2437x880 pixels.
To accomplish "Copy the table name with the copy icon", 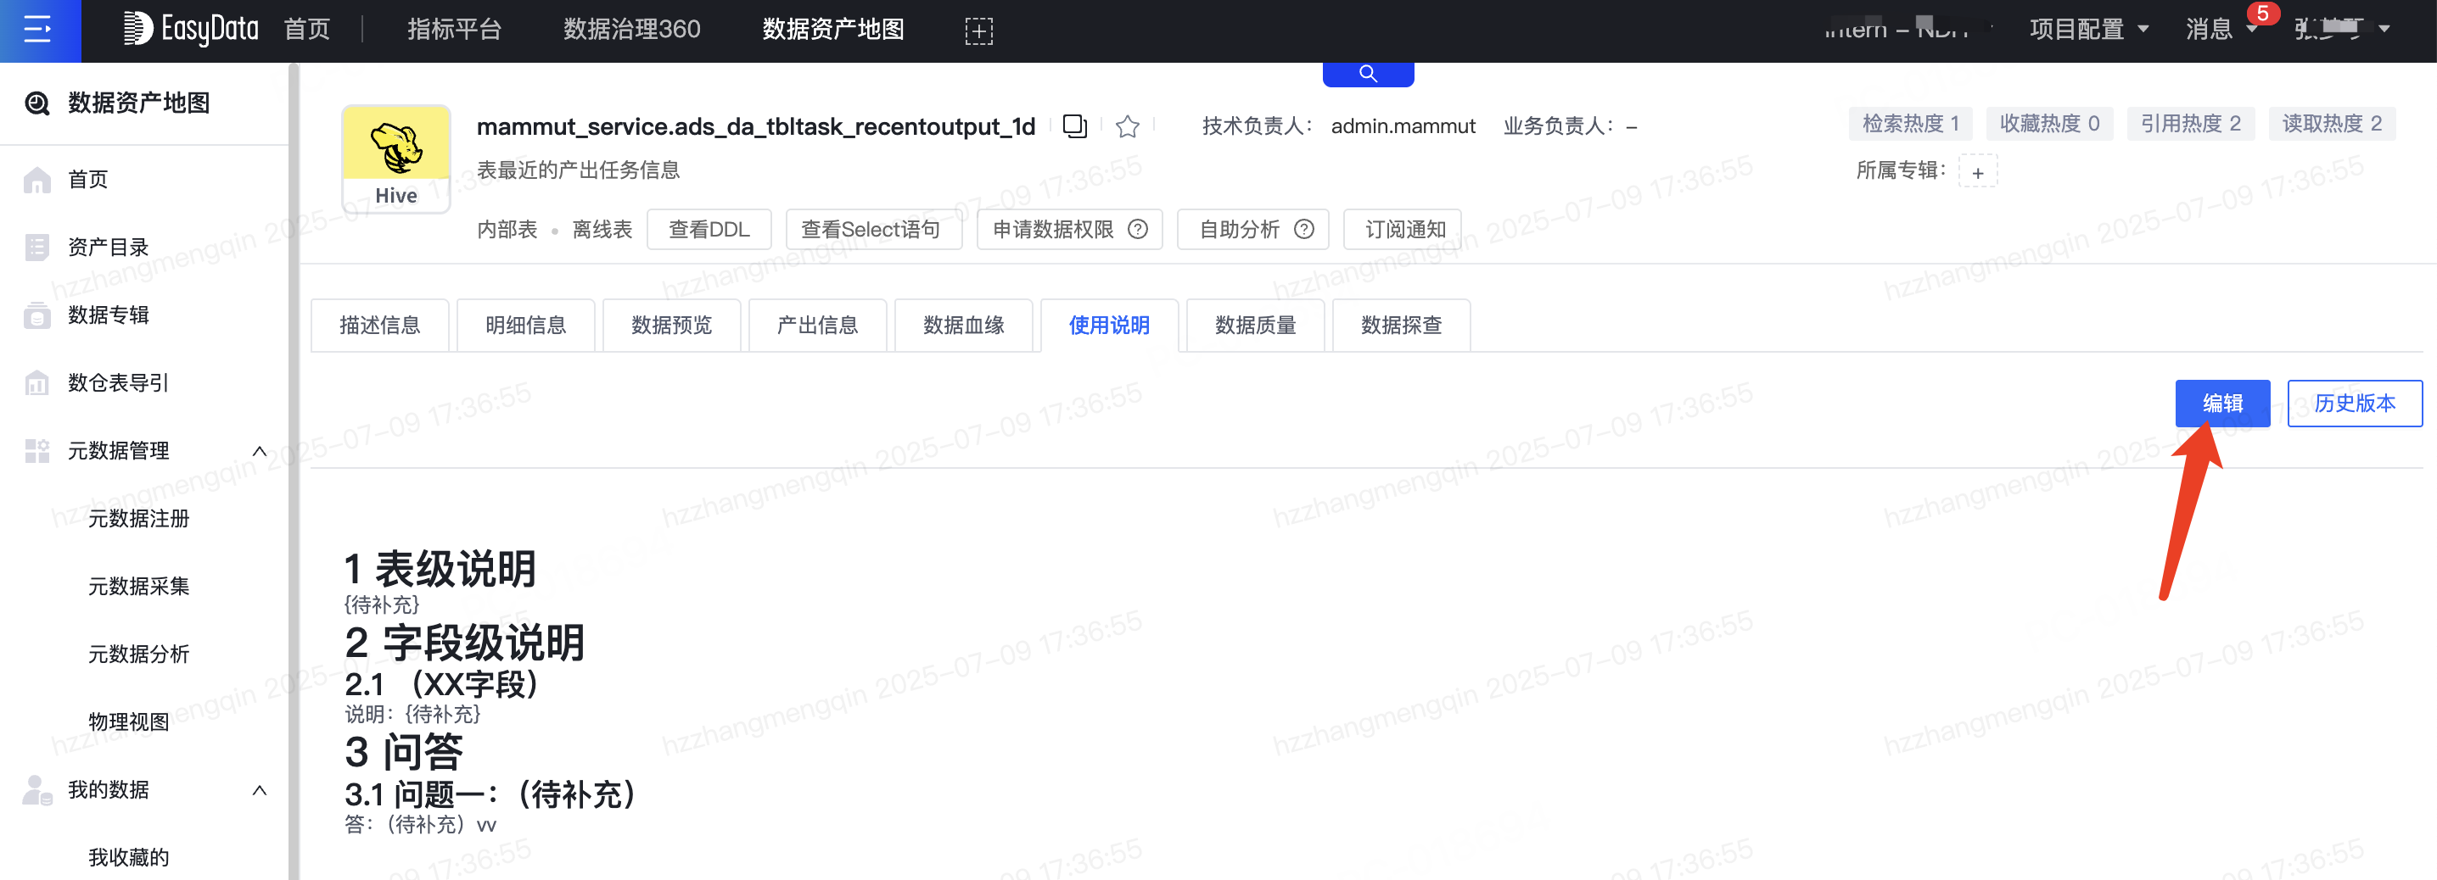I will (x=1075, y=125).
